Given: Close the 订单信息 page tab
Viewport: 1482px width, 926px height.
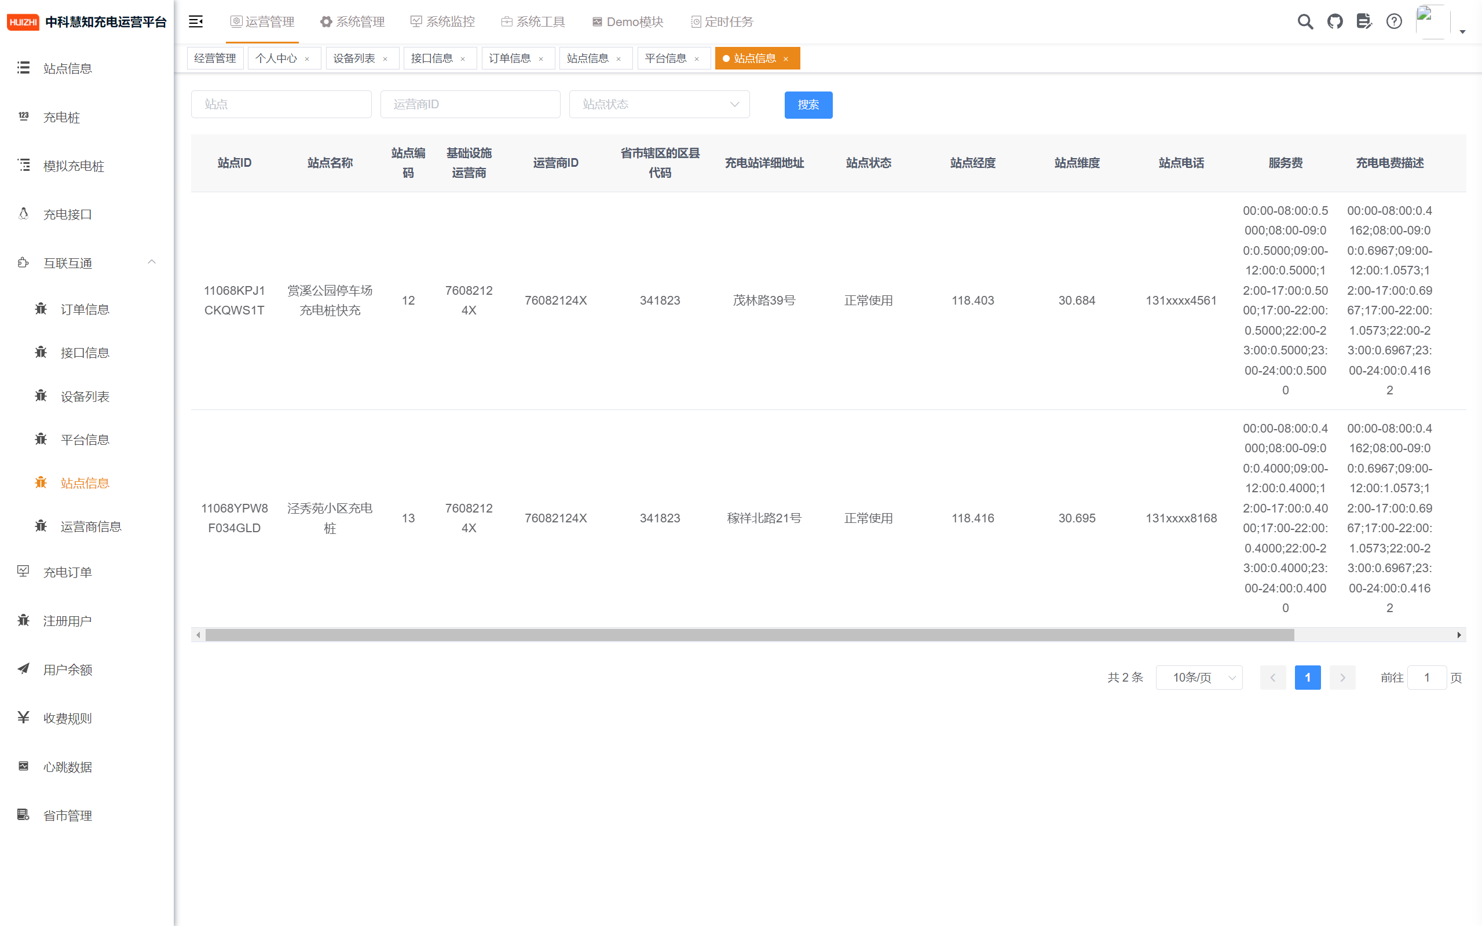Looking at the screenshot, I should [x=541, y=59].
